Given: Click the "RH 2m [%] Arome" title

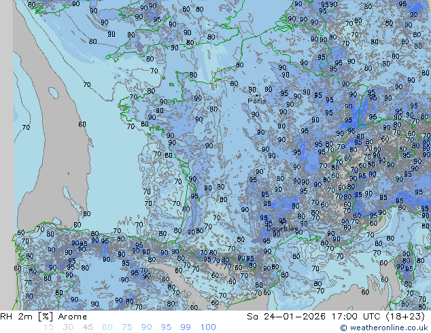Looking at the screenshot, I should click(x=44, y=317).
